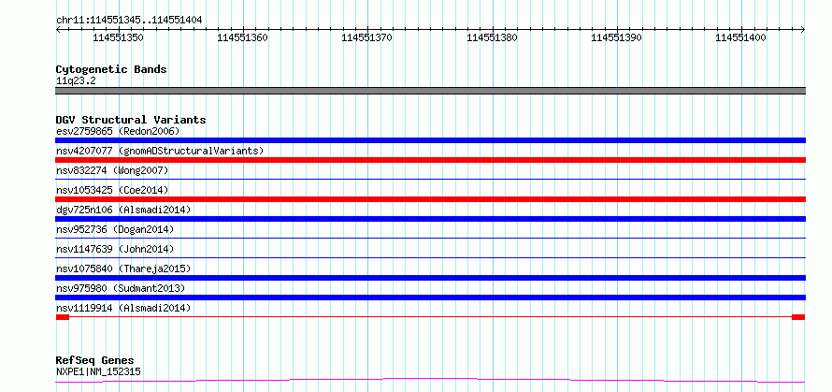Open variant nsv1119914 (Alsmadi2014) label

[x=123, y=308]
